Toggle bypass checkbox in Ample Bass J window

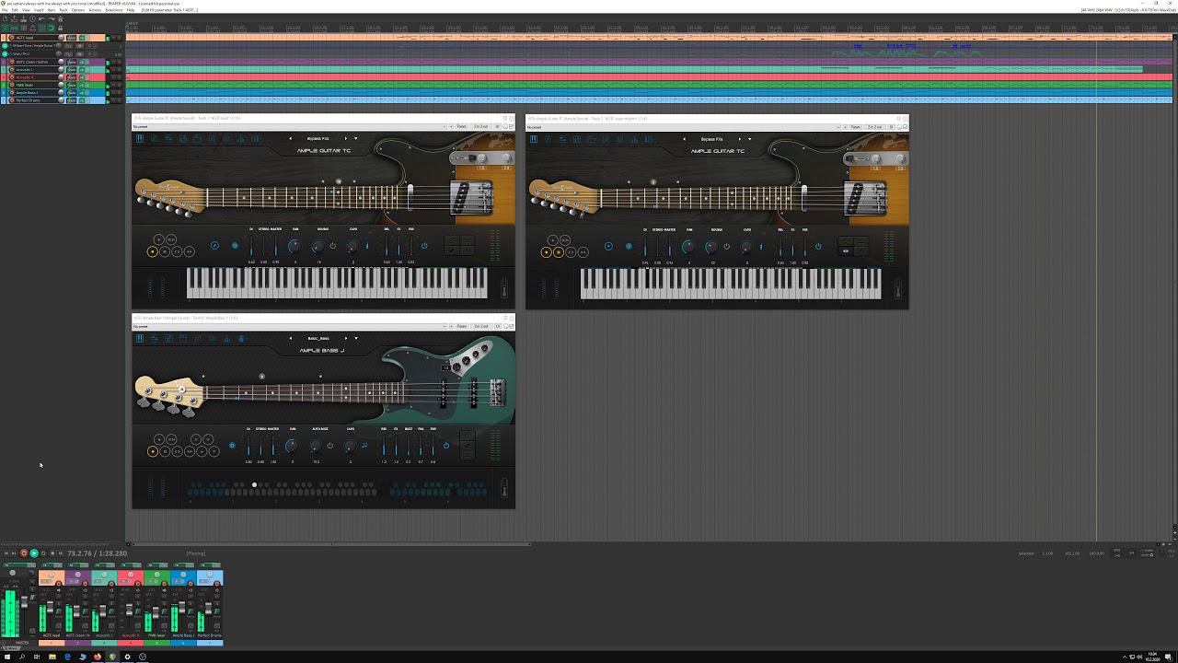coord(510,326)
